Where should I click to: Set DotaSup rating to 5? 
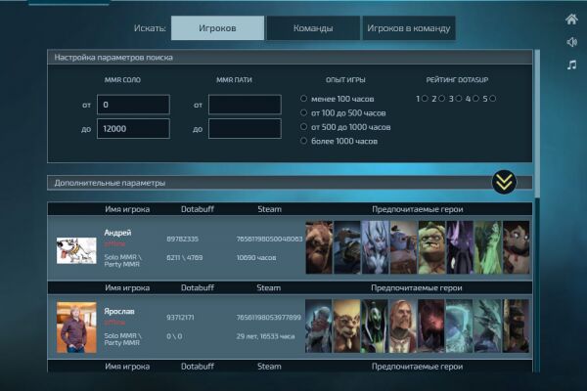pyautogui.click(x=493, y=99)
